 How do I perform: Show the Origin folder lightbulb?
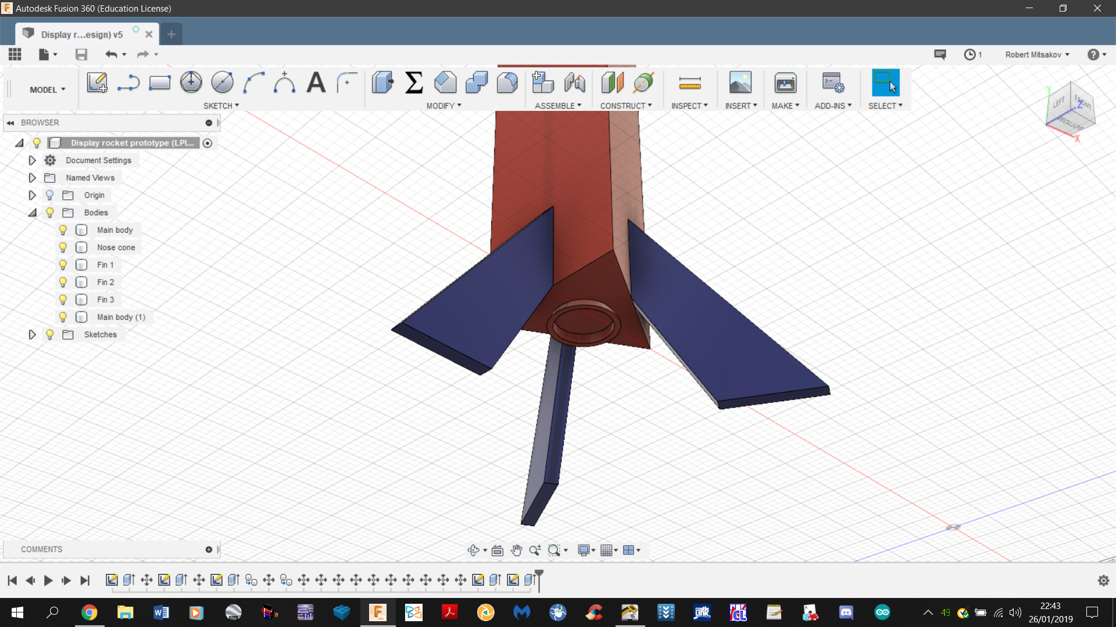pyautogui.click(x=50, y=195)
